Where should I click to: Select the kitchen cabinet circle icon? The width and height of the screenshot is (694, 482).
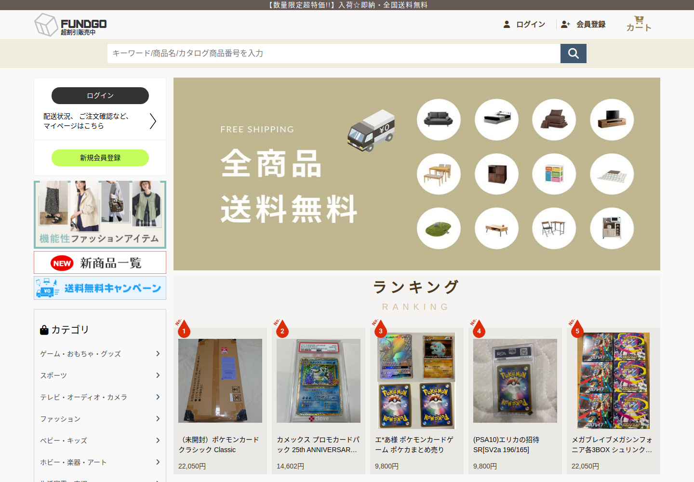click(x=612, y=228)
